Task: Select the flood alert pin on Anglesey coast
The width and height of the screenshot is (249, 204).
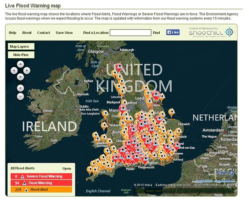Action: pyautogui.click(x=105, y=114)
